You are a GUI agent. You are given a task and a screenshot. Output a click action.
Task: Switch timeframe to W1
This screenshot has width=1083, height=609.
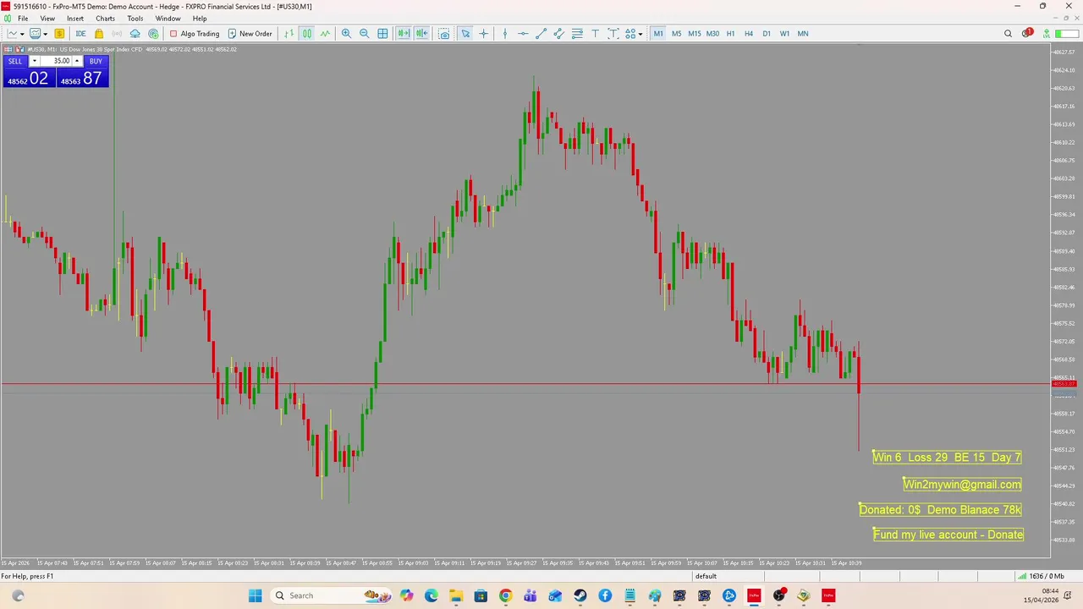(784, 34)
